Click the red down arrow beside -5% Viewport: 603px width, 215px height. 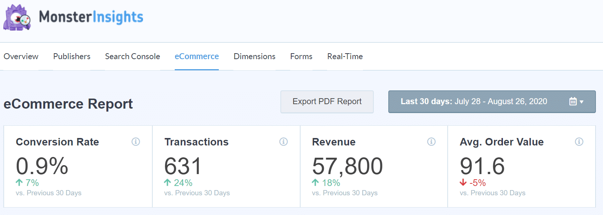463,183
